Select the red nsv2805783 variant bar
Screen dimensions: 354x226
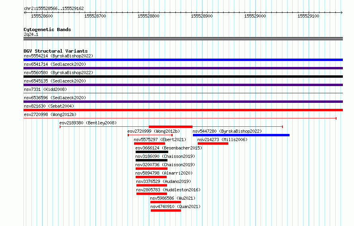[x=152, y=194]
